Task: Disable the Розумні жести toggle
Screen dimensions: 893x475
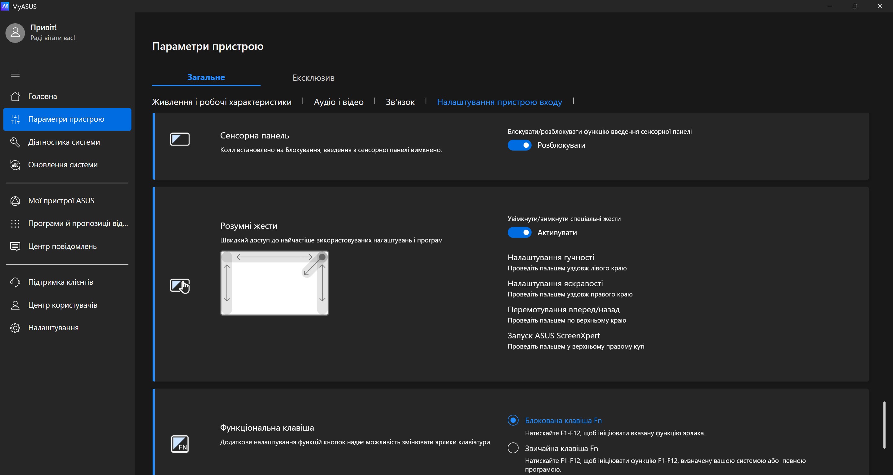Action: 519,233
